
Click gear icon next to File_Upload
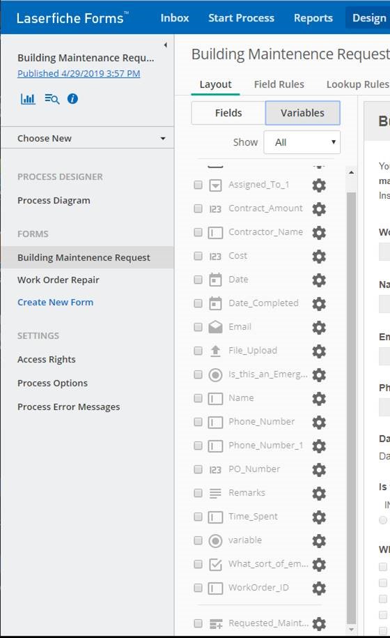(x=319, y=351)
